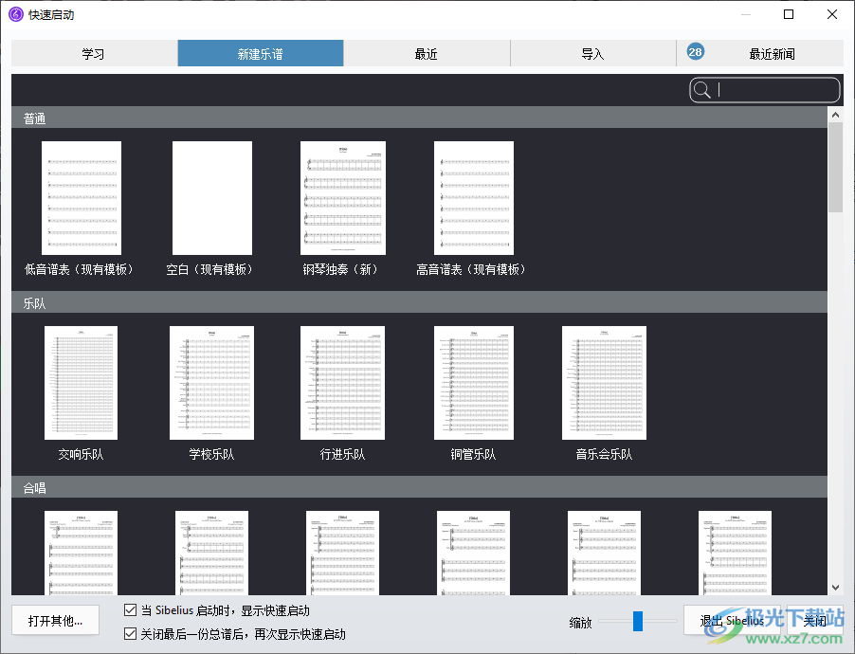Screen dimensions: 855x654
Task: Switch to the 最近 tab
Action: pos(426,53)
